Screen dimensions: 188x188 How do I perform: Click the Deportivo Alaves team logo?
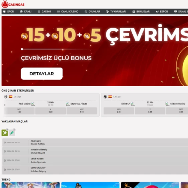[68, 104]
